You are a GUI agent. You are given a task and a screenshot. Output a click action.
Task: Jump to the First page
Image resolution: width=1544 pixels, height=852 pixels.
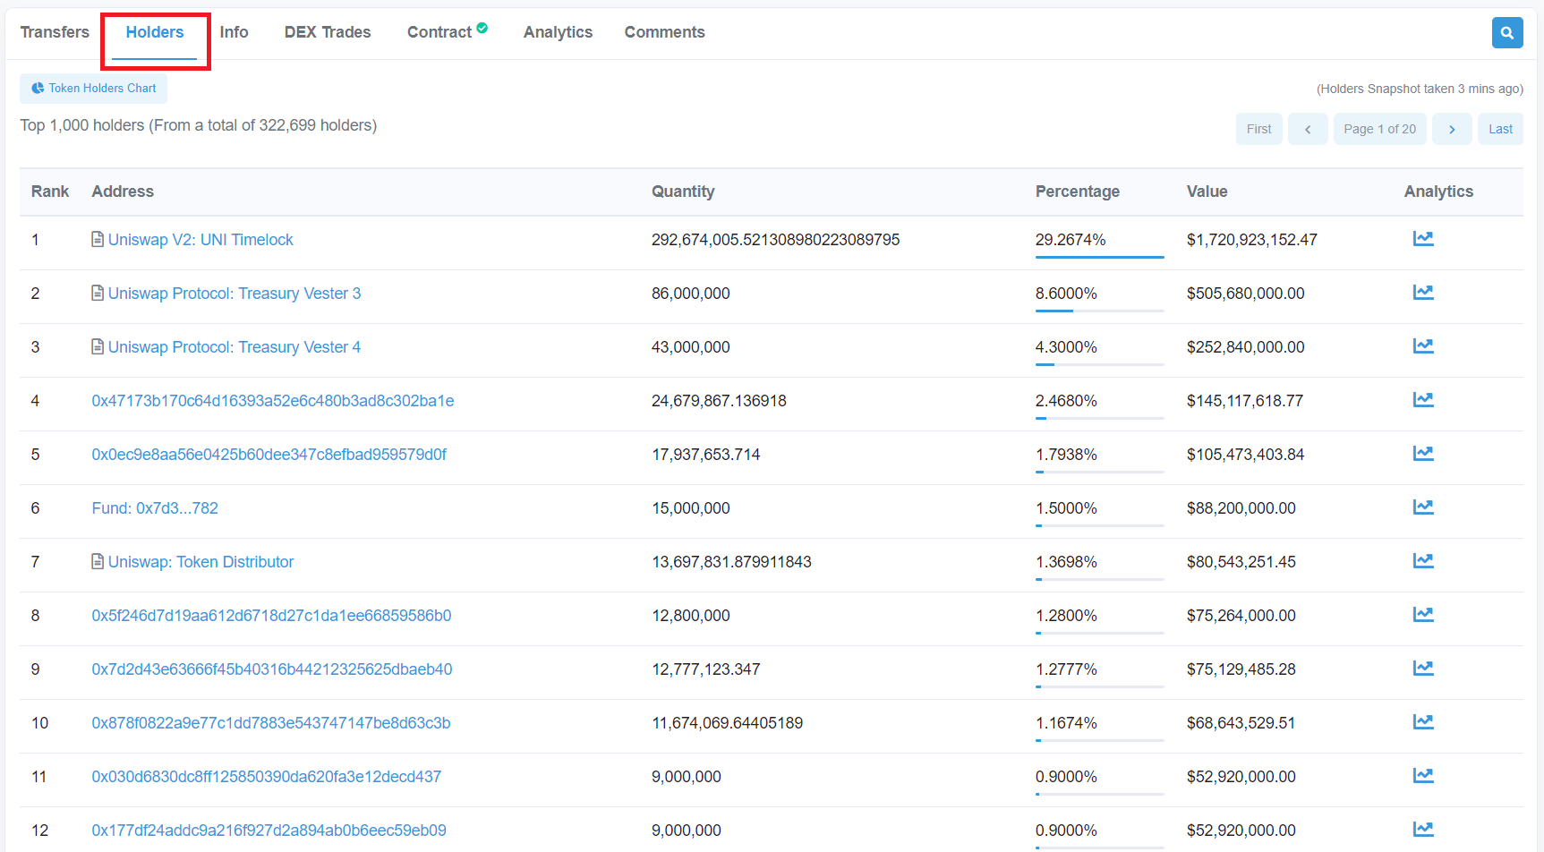point(1259,129)
